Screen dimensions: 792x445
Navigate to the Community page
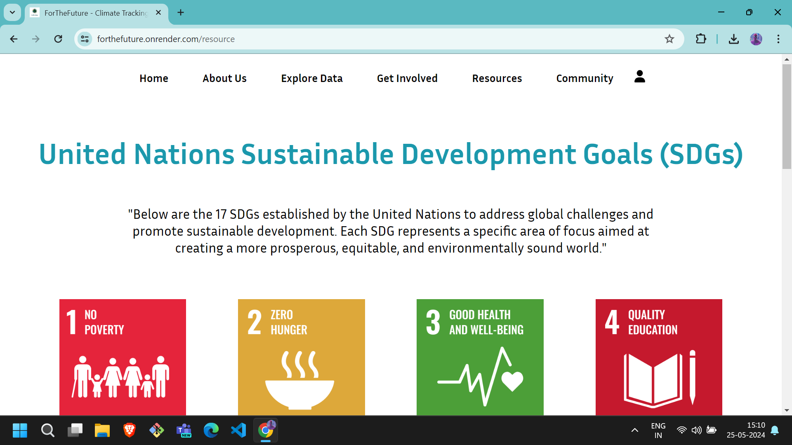pyautogui.click(x=584, y=78)
